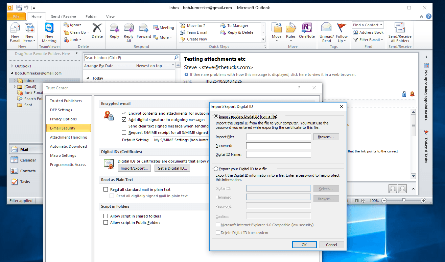Click OK in Import/Export Digital ID dialog

(304, 245)
